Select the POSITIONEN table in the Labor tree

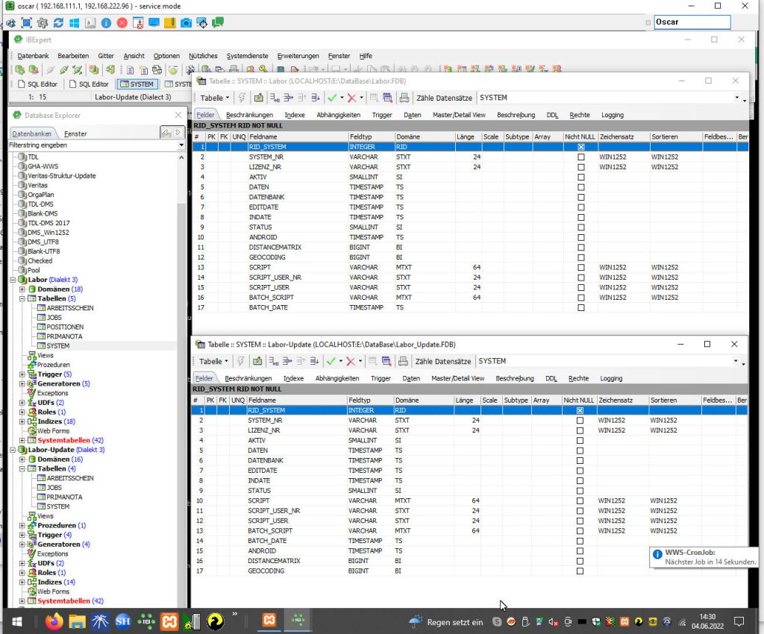(64, 327)
